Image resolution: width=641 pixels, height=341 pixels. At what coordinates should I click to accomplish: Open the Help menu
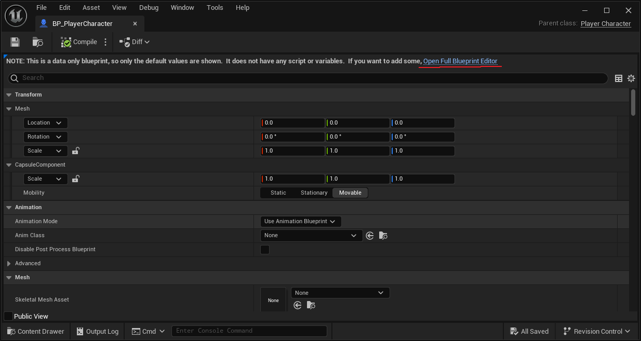click(243, 7)
